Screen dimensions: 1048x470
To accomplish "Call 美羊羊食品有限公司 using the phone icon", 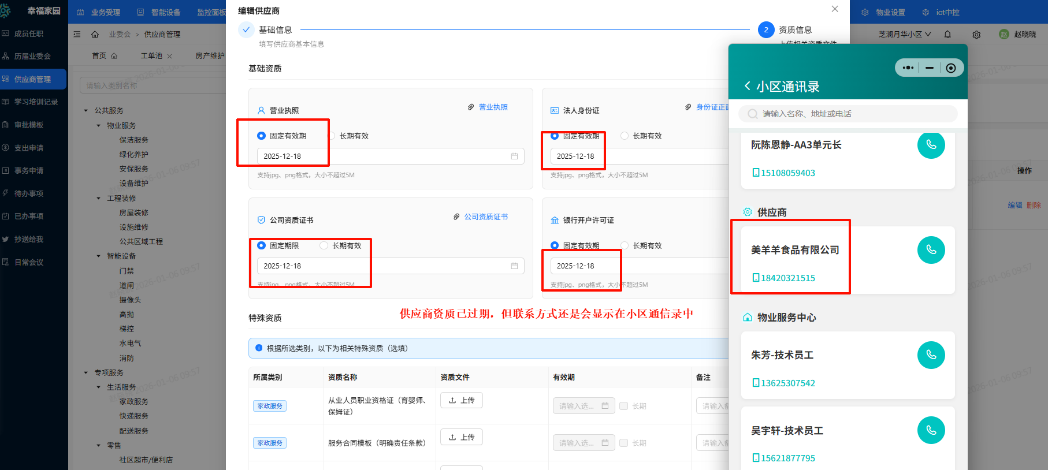I will tap(931, 250).
